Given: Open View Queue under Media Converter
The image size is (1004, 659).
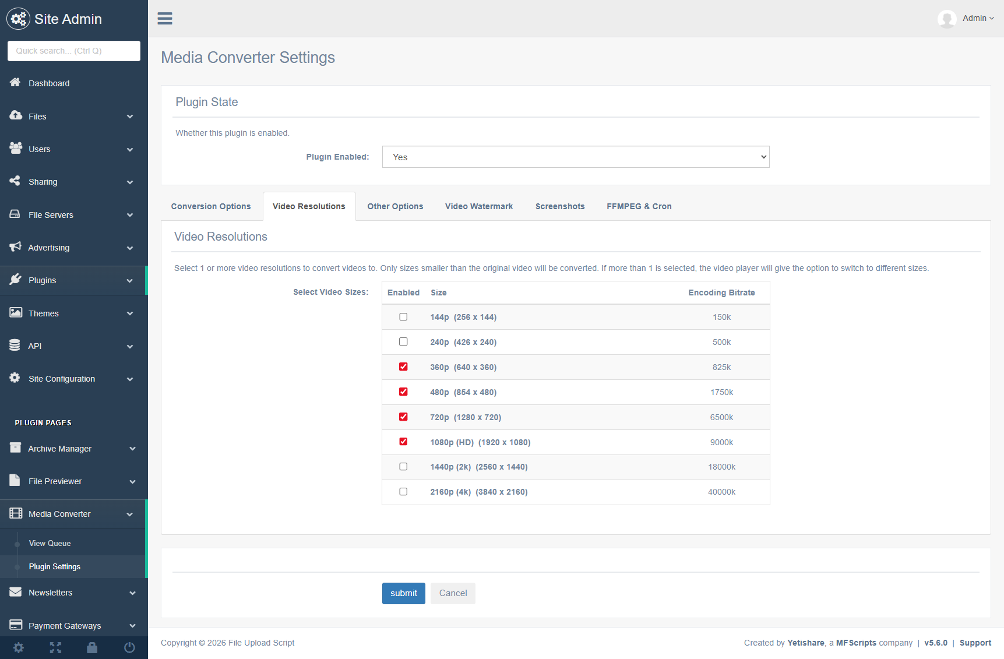Looking at the screenshot, I should (50, 543).
